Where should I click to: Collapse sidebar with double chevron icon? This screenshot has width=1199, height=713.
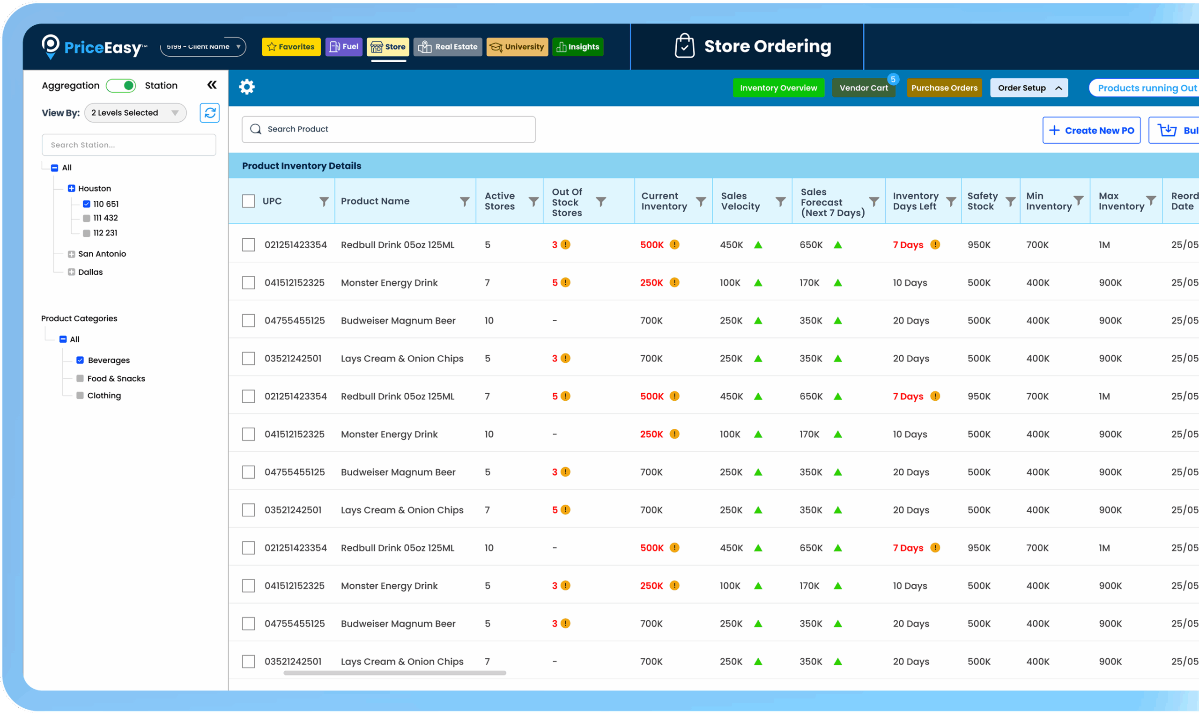pyautogui.click(x=212, y=85)
